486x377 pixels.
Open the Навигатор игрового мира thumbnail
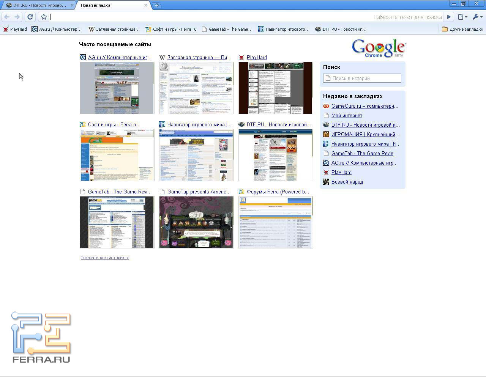pos(196,155)
